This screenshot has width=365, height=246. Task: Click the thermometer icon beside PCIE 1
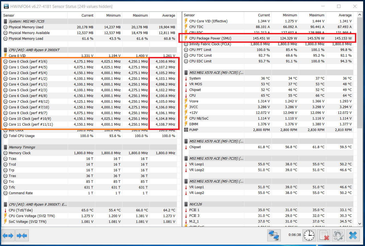click(186, 210)
